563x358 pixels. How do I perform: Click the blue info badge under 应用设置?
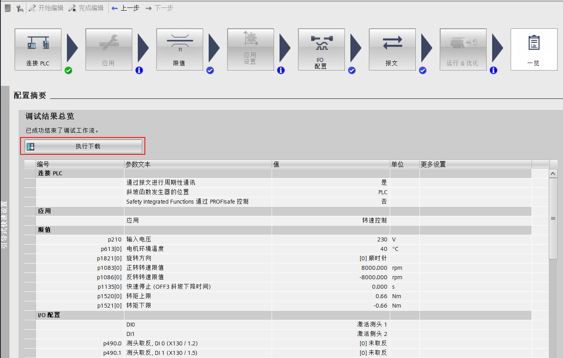(281, 70)
